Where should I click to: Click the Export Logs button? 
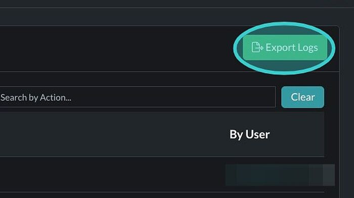(x=285, y=47)
